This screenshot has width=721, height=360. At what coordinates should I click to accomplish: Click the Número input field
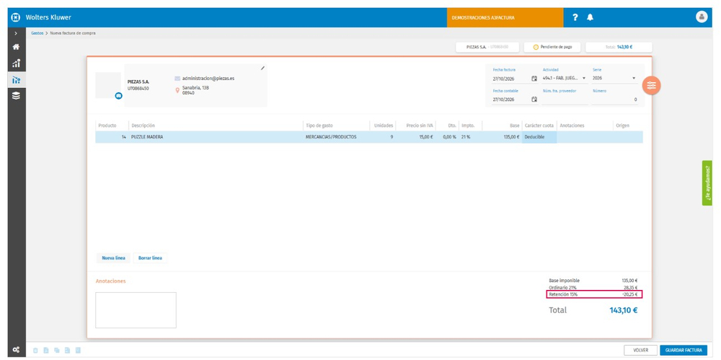pos(615,100)
